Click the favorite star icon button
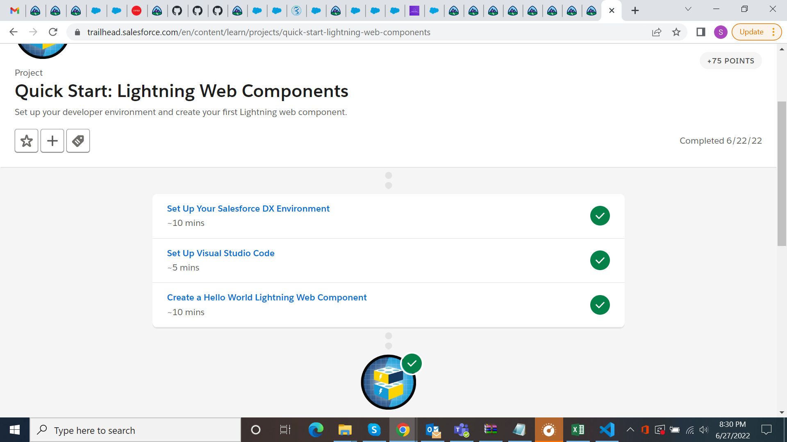This screenshot has height=442, width=787. [x=27, y=141]
